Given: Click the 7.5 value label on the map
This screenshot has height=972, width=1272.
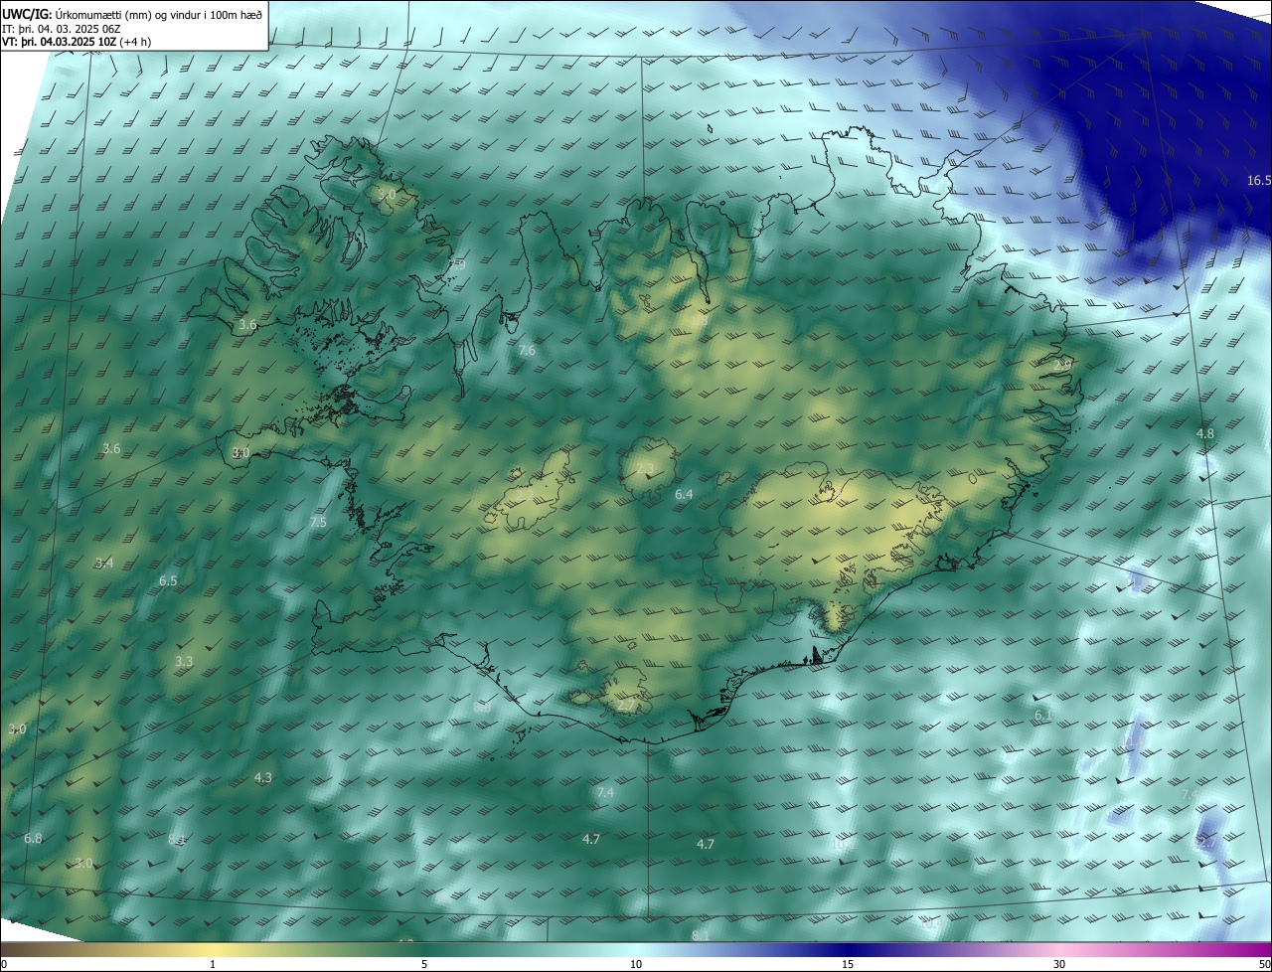Looking at the screenshot, I should coord(317,522).
